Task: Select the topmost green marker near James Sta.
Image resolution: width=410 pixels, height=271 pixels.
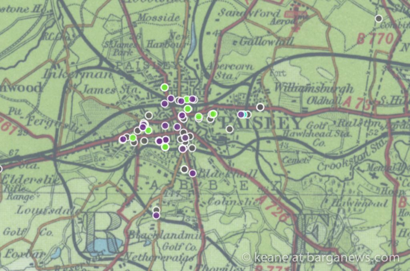Action: 164,87
